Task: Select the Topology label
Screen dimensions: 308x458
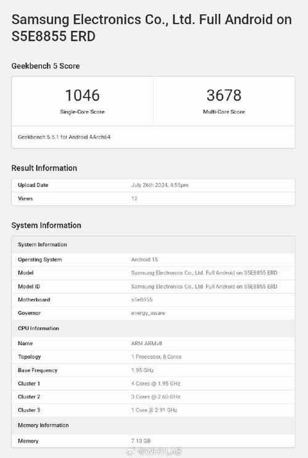Action: click(30, 357)
